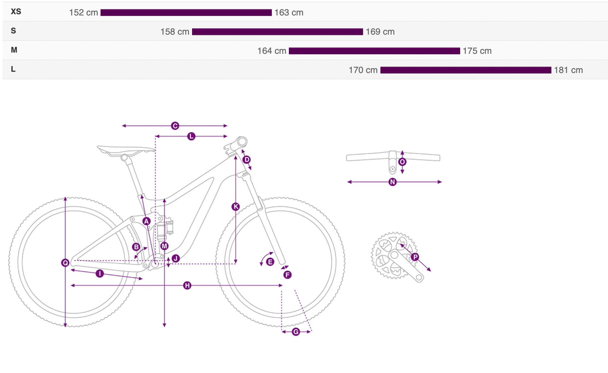Select the B seat angle marker
The height and width of the screenshot is (373, 608).
point(136,247)
